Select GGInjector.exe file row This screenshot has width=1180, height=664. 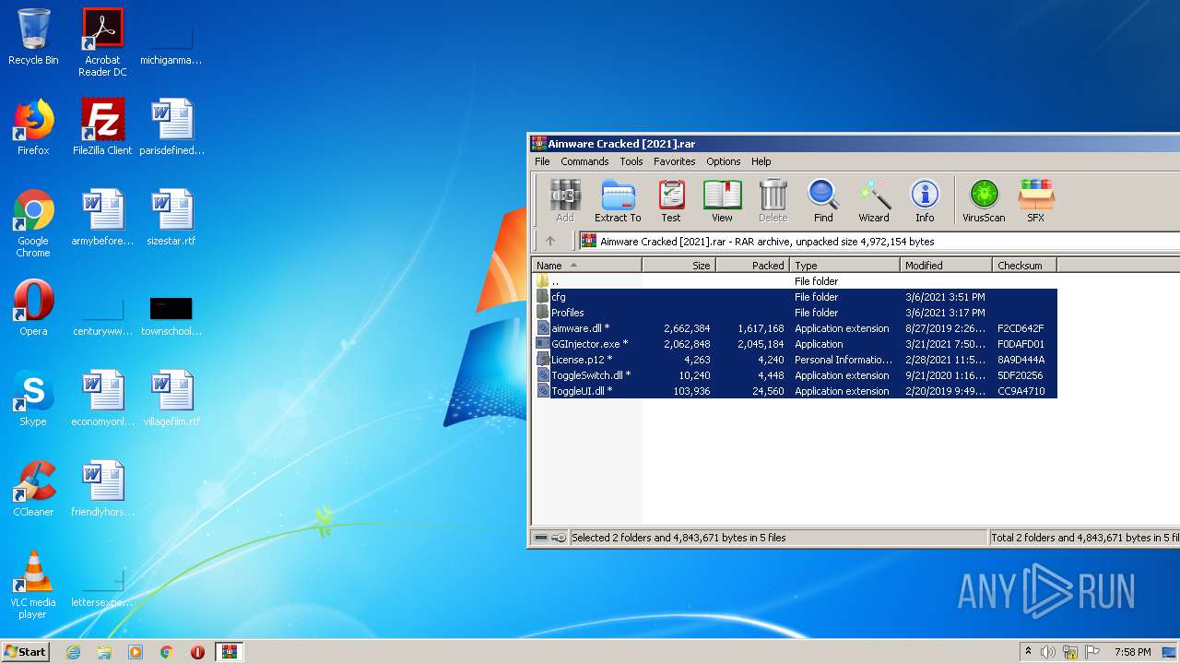point(796,344)
